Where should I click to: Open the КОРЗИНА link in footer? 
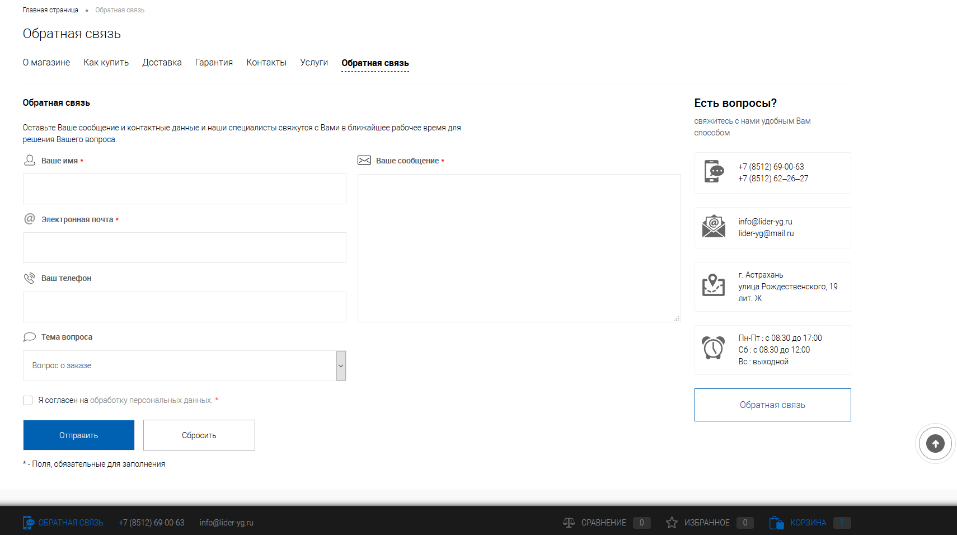(x=808, y=523)
